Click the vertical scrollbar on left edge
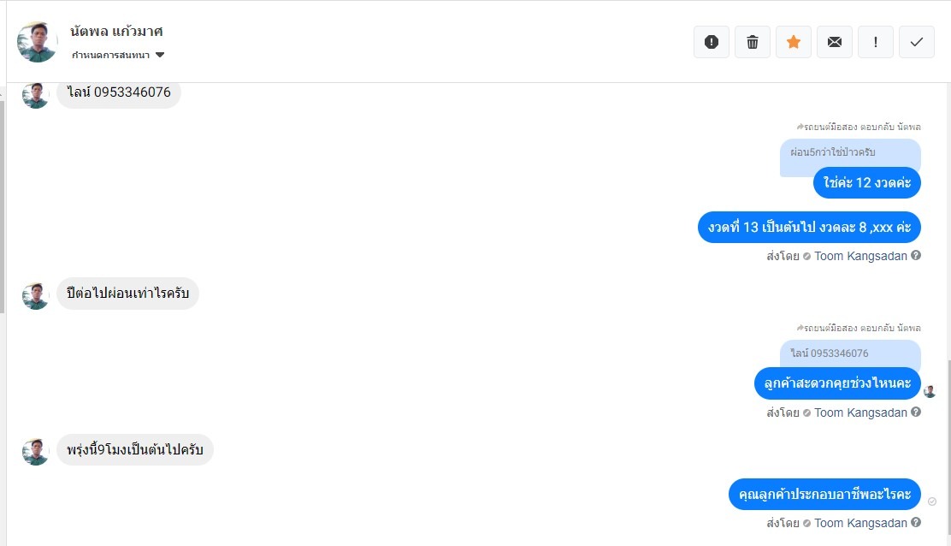 (x=3, y=205)
